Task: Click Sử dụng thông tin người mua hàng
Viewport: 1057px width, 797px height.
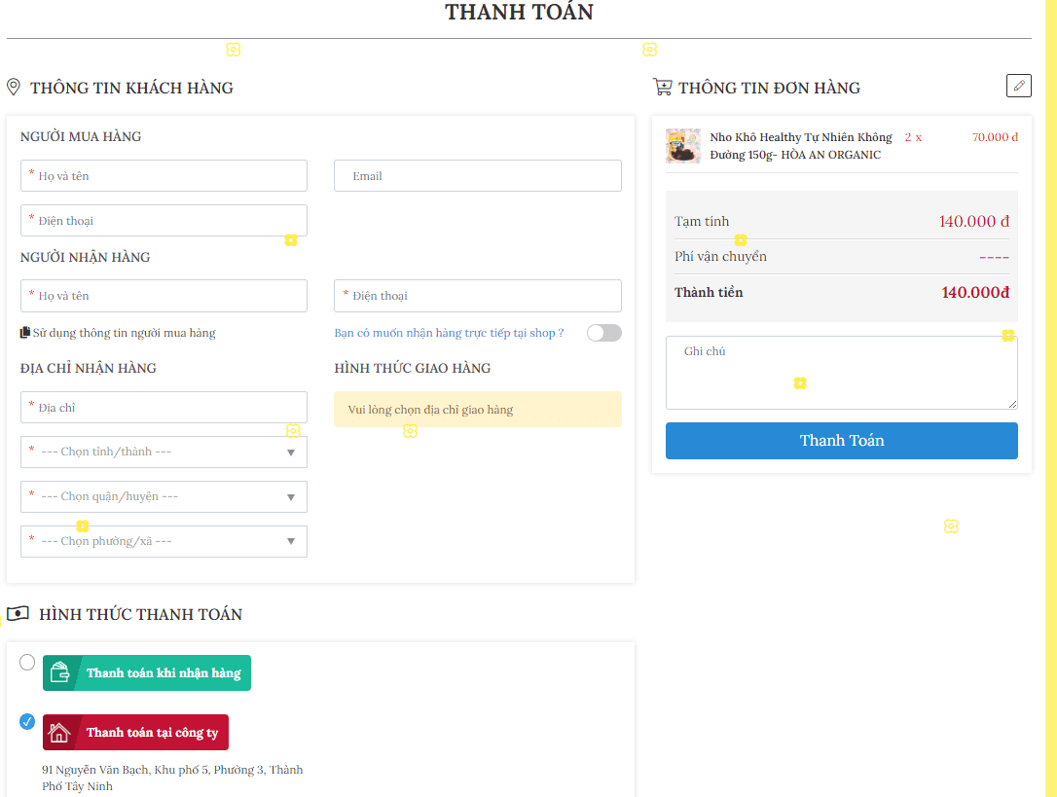Action: pos(124,333)
